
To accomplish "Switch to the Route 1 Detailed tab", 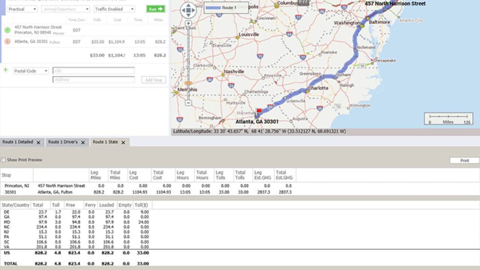I will pyautogui.click(x=18, y=142).
